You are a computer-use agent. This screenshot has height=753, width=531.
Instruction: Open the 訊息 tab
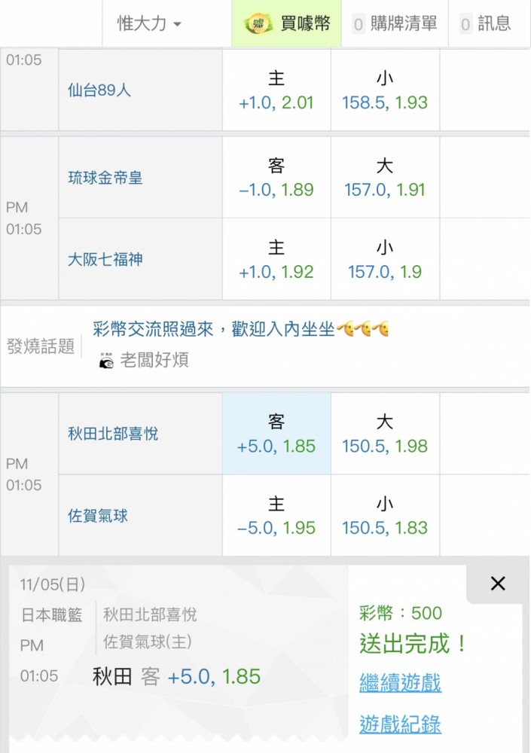pyautogui.click(x=486, y=24)
